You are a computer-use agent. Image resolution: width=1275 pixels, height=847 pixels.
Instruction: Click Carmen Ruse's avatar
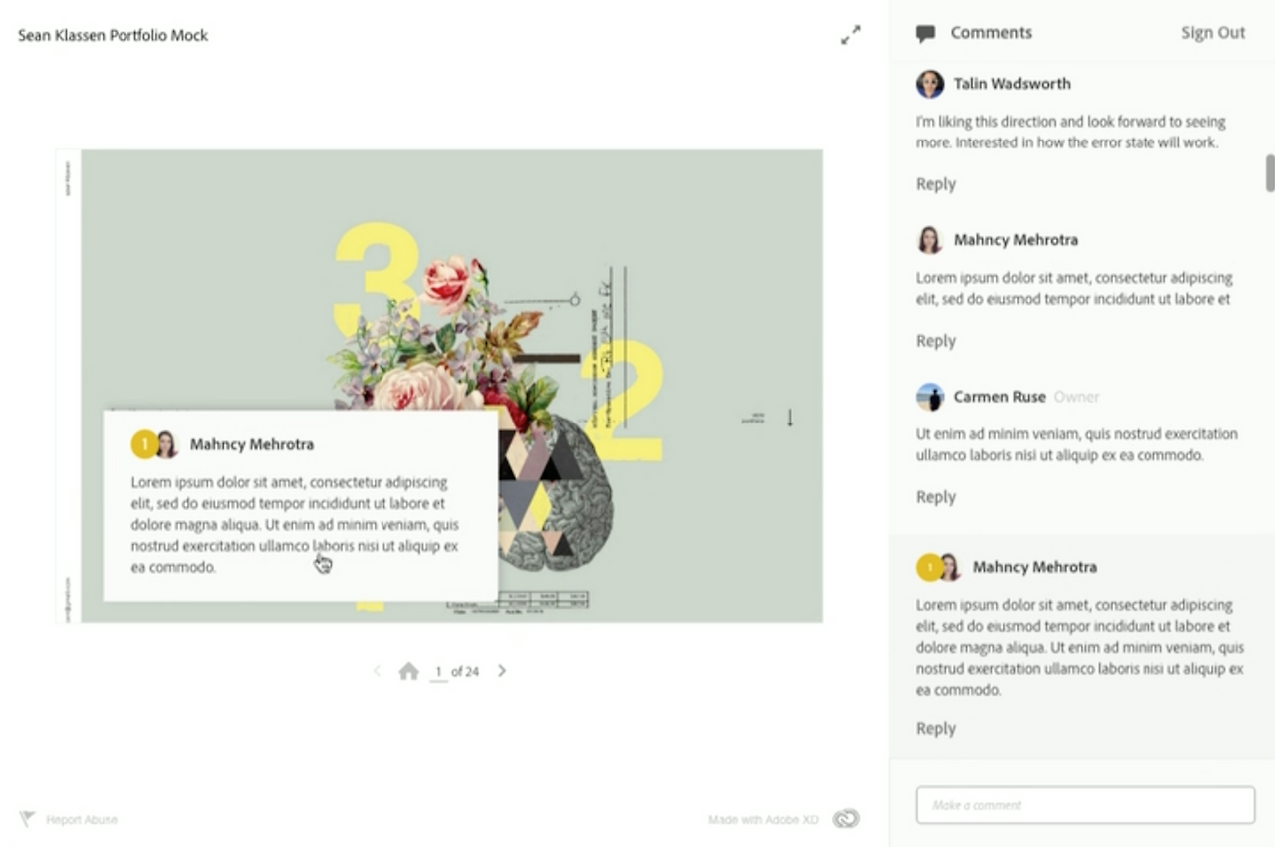pos(930,397)
